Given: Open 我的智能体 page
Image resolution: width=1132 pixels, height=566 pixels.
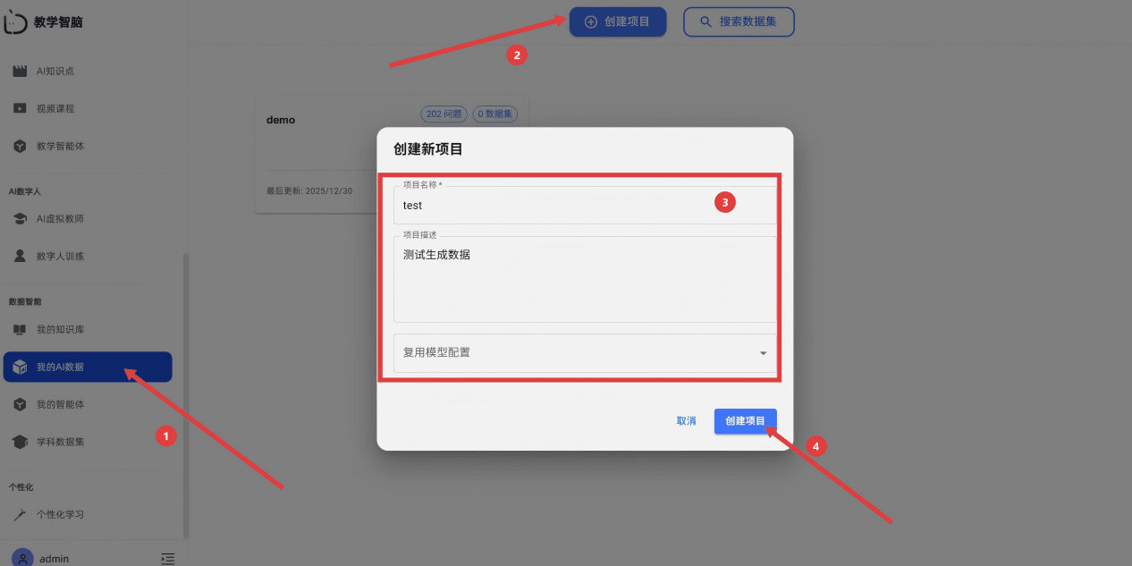Looking at the screenshot, I should point(88,404).
